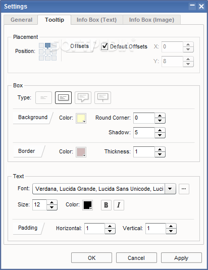Confirm settings with OK button
Viewport: 208px width, 270px height.
point(91,258)
